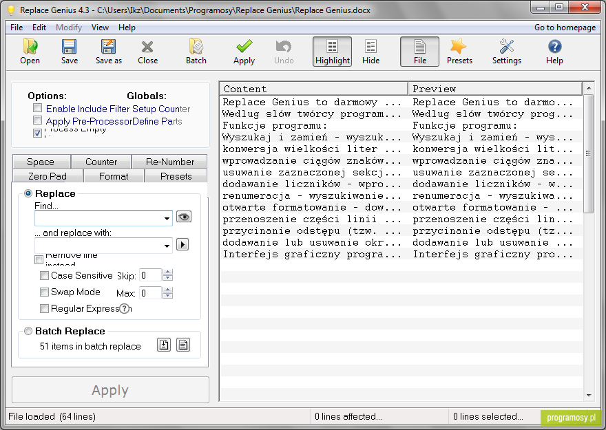Enable Apply Pre-Processor checkbox

[37, 120]
